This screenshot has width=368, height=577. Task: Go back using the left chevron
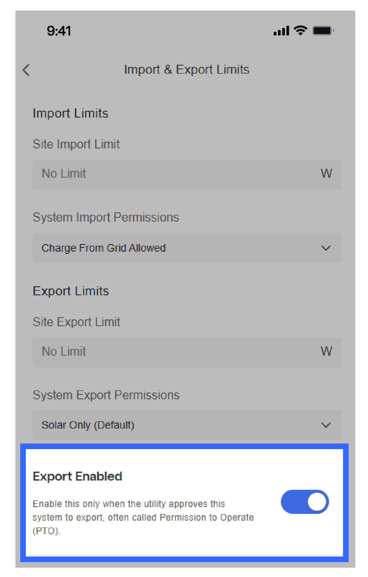click(26, 70)
